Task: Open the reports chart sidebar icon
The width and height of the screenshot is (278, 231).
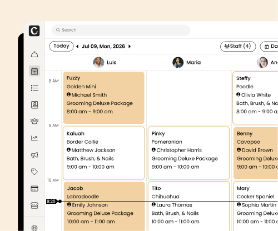Action: (x=34, y=138)
